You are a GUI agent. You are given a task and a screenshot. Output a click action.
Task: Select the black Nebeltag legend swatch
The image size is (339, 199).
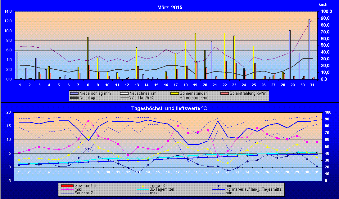click(x=75, y=98)
